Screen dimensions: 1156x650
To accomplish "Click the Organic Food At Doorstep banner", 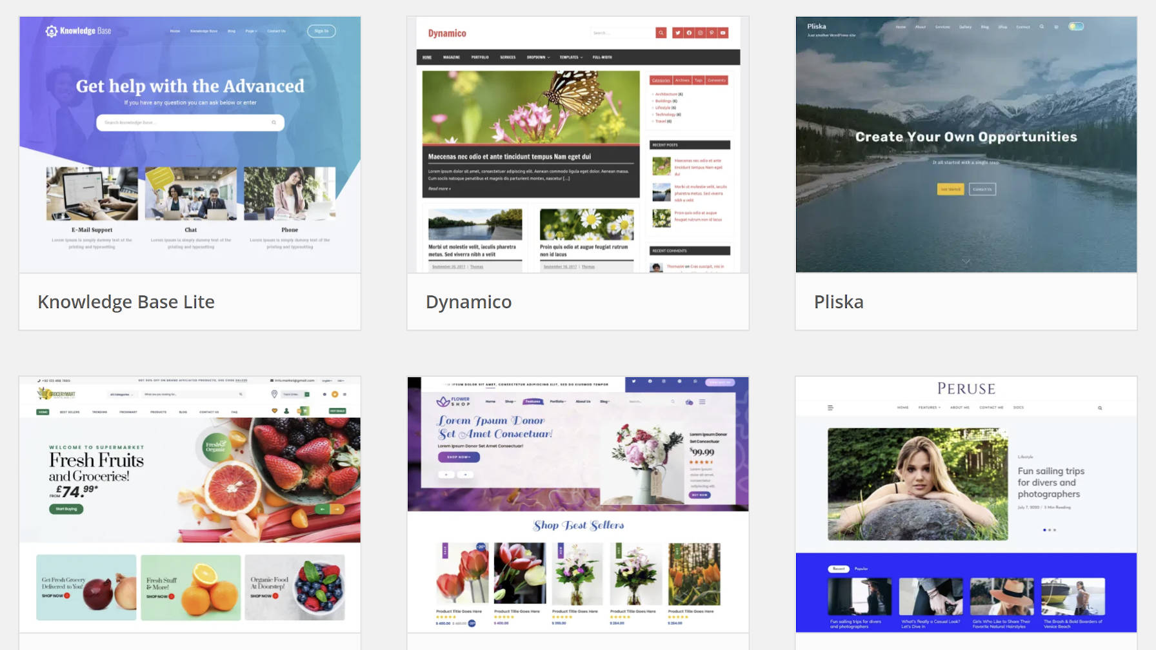I will (x=295, y=587).
